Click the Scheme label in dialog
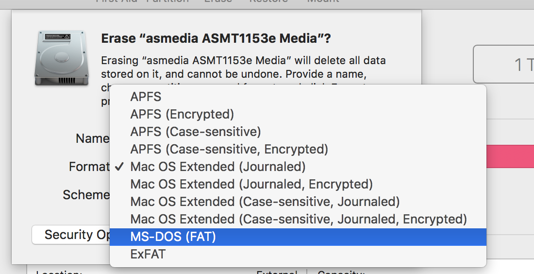534x274 pixels. point(86,195)
